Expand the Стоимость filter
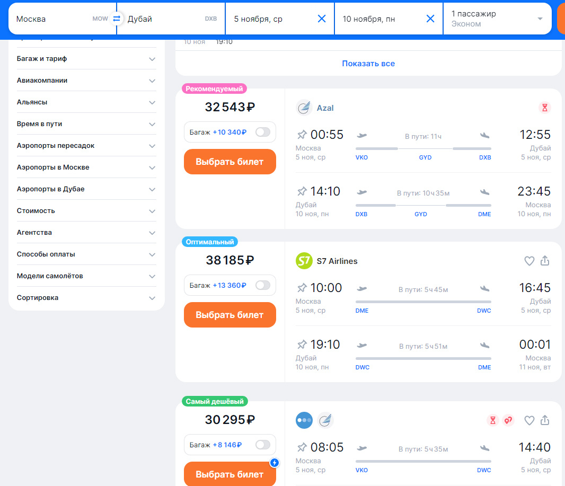Viewport: 565px width, 486px height. (86, 211)
